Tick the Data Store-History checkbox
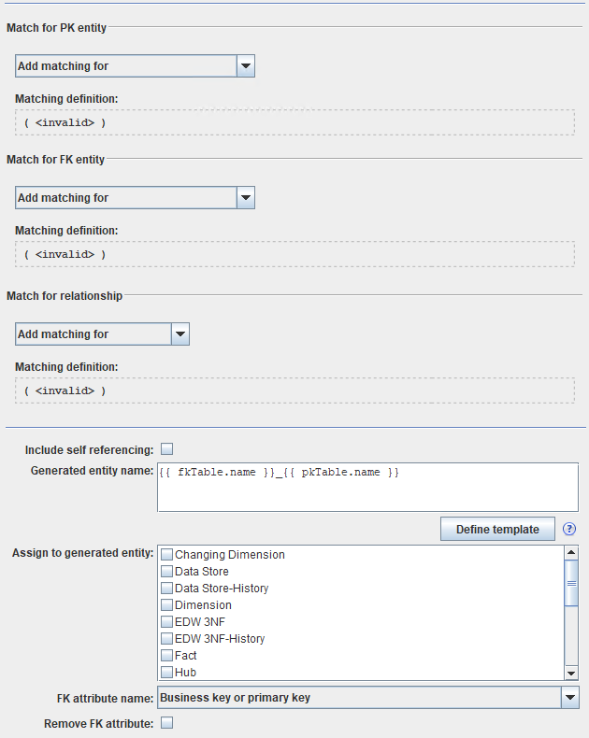 click(167, 589)
